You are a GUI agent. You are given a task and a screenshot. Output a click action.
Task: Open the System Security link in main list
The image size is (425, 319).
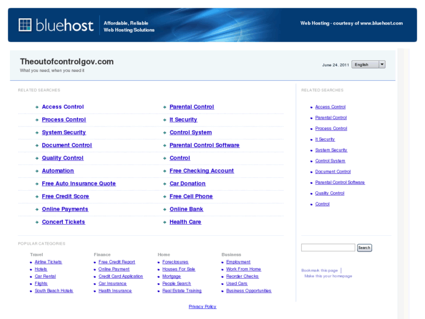point(64,132)
